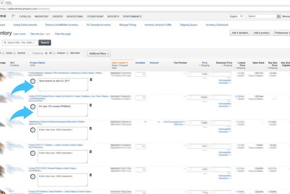Viewport: 290px width, 194px height.
Task: Click the round icon beside 'PO sent' note
Action: (33, 107)
